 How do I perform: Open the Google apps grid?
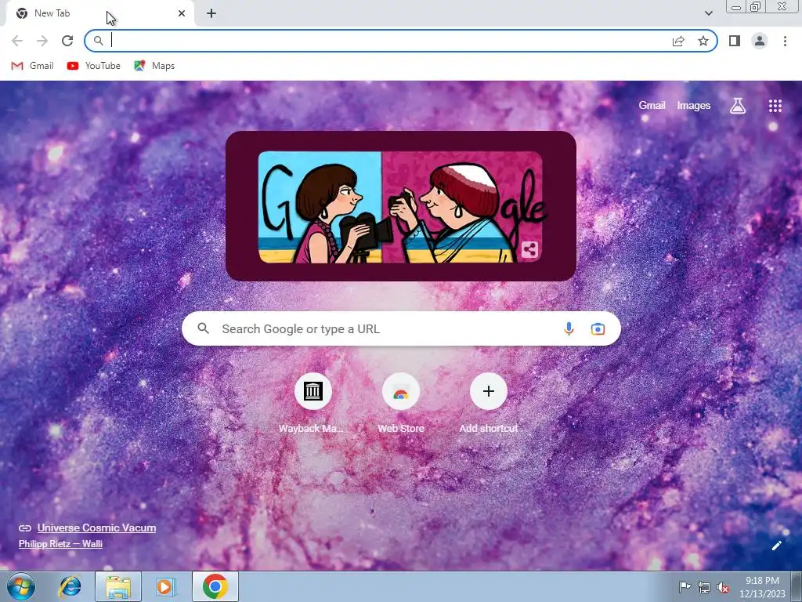775,106
